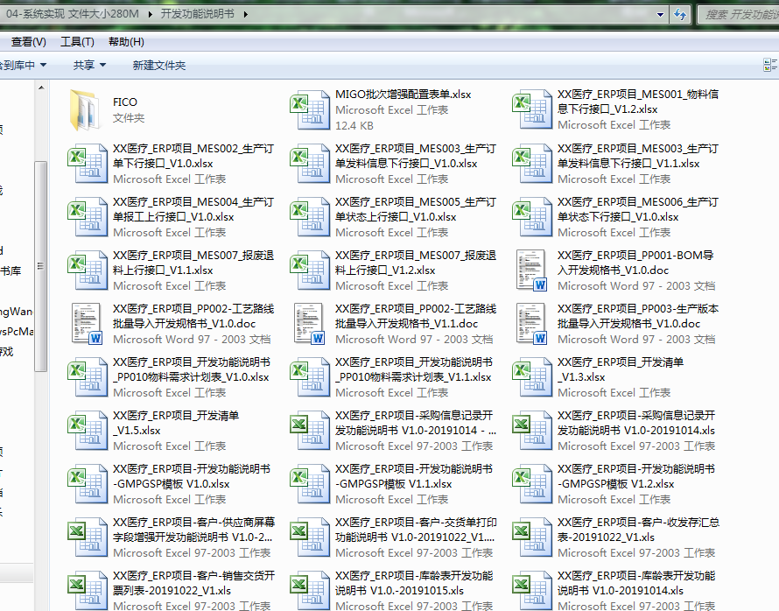Select 客户-收发存汇总表-20191022_V1.xls icon
The image size is (779, 611).
tap(530, 537)
